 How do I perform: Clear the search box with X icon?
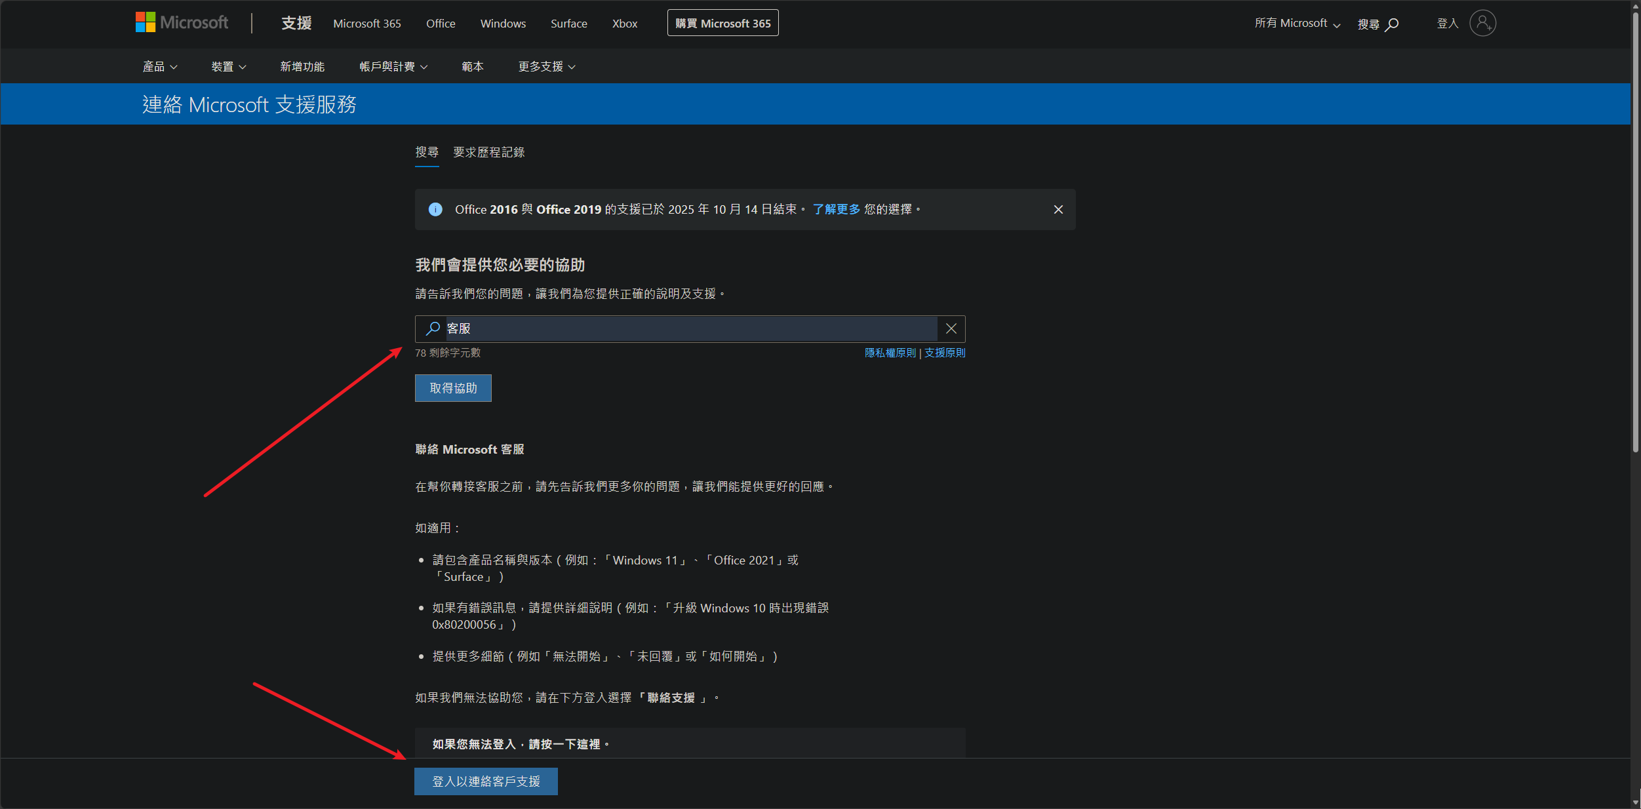pyautogui.click(x=951, y=329)
